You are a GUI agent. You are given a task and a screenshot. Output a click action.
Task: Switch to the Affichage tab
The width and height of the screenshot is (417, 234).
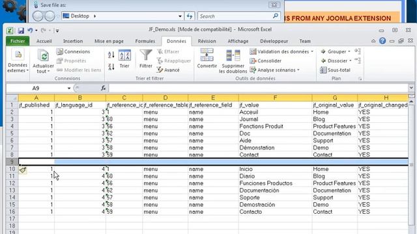(x=238, y=41)
